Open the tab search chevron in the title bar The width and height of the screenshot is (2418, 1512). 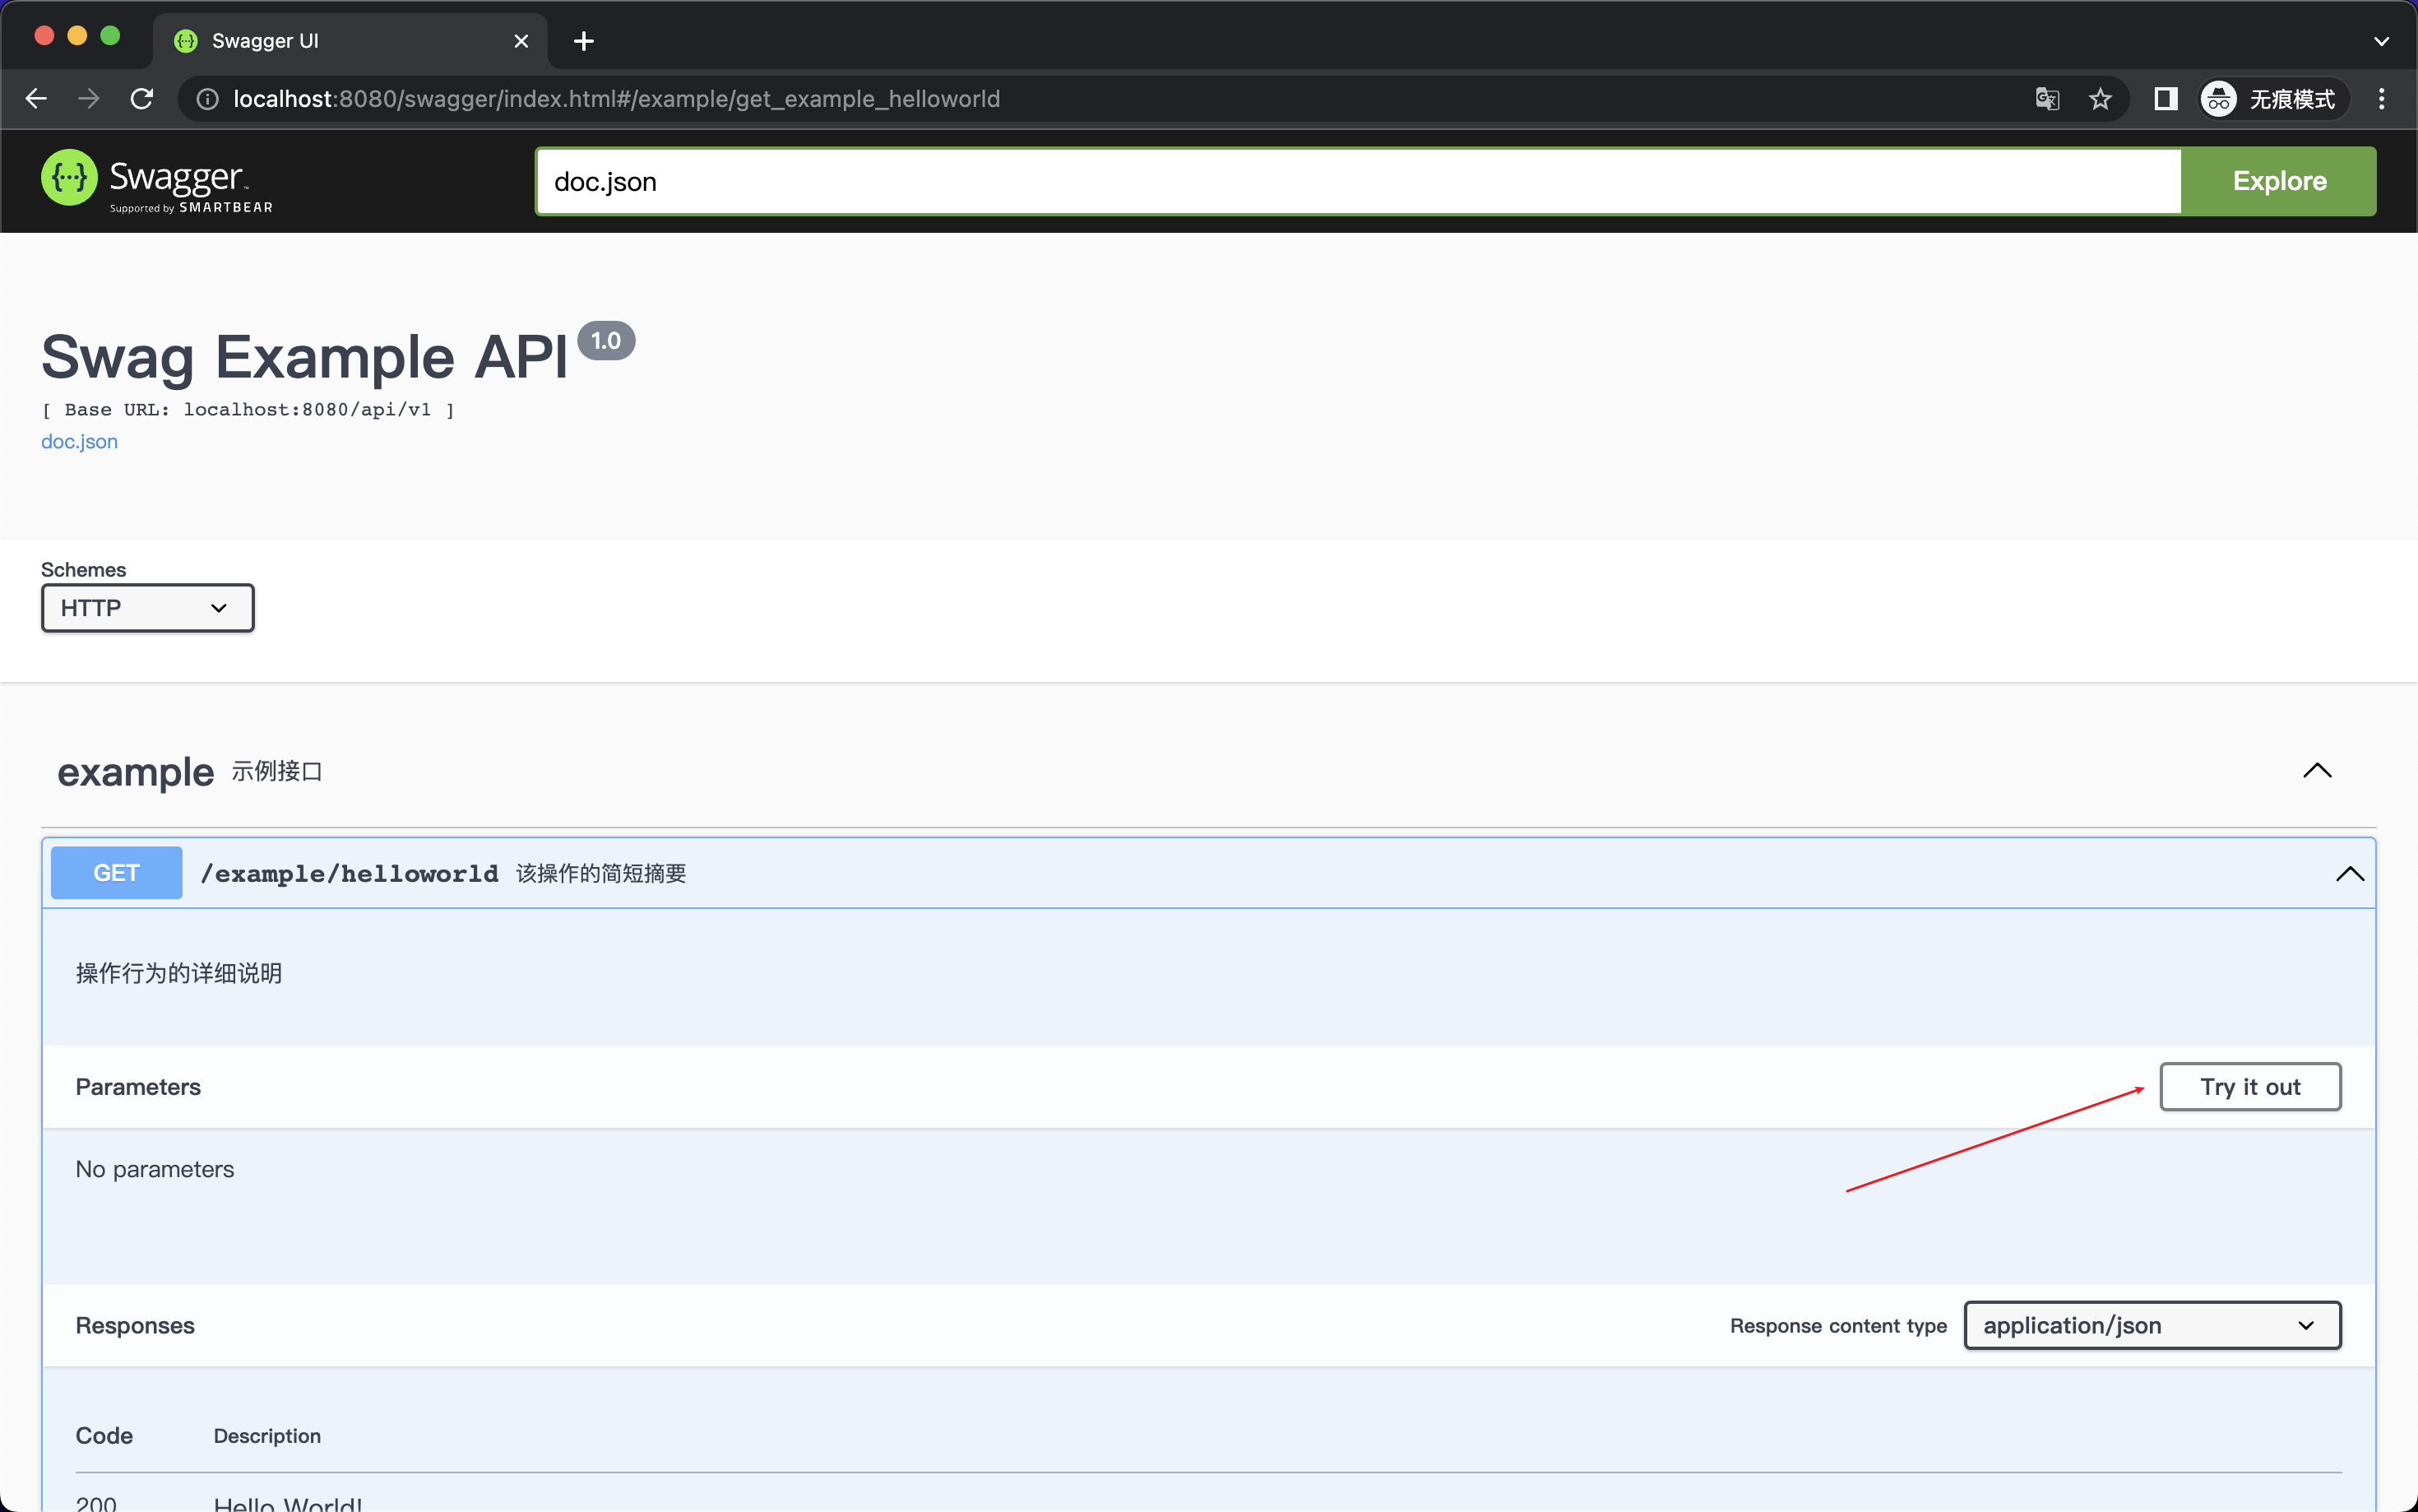pos(2381,40)
